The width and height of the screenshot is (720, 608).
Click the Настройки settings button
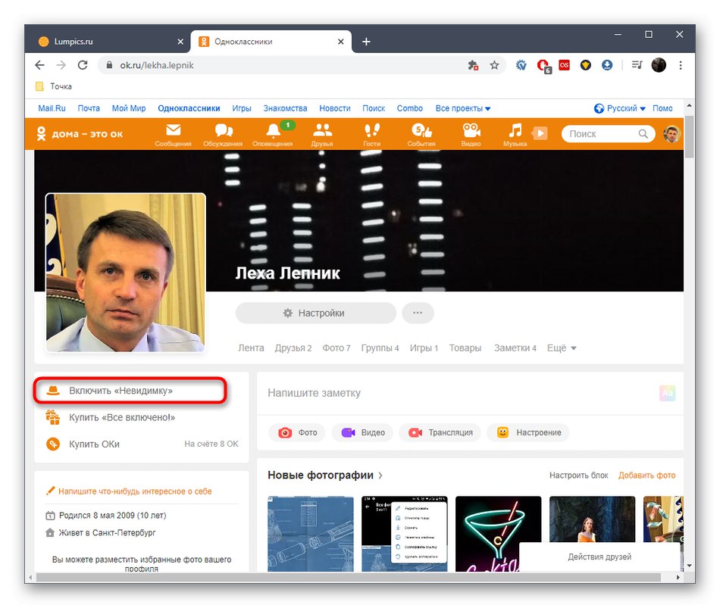click(315, 313)
